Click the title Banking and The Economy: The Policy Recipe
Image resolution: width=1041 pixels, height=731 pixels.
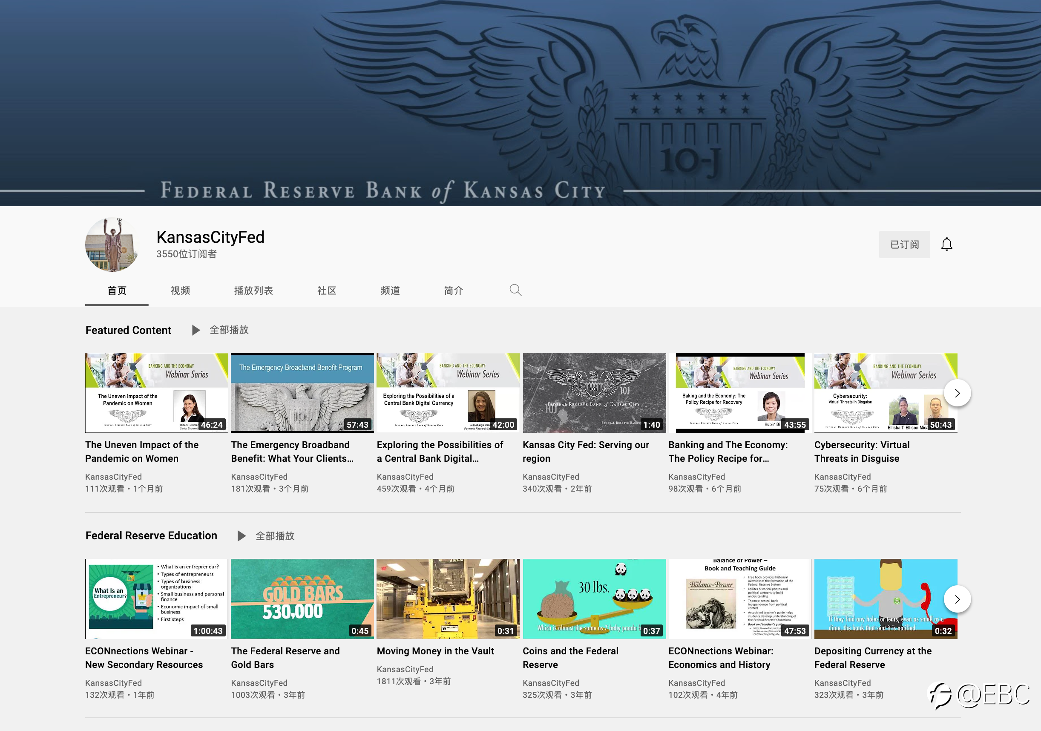click(x=728, y=452)
